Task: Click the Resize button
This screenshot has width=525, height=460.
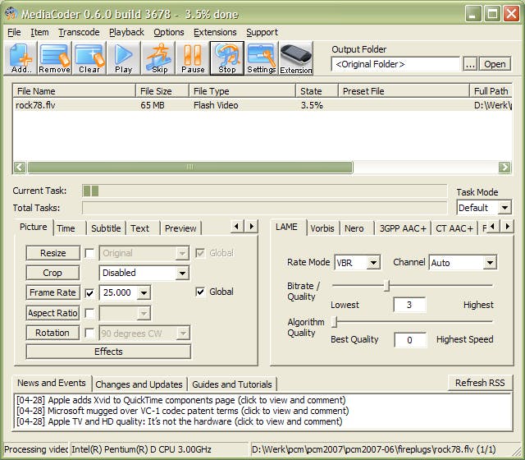Action: [x=52, y=253]
